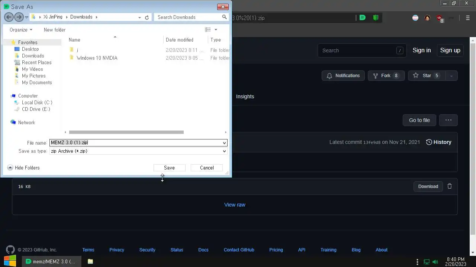Click the green shield address bar icon
Image resolution: width=476 pixels, height=267 pixels.
pyautogui.click(x=376, y=17)
